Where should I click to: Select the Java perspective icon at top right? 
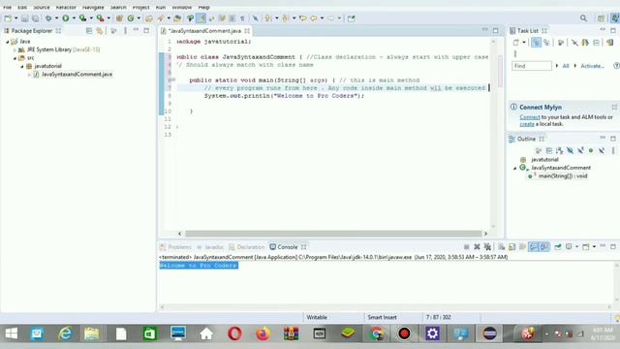point(615,17)
